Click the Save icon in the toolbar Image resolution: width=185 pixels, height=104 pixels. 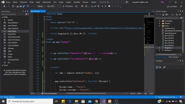[21, 6]
